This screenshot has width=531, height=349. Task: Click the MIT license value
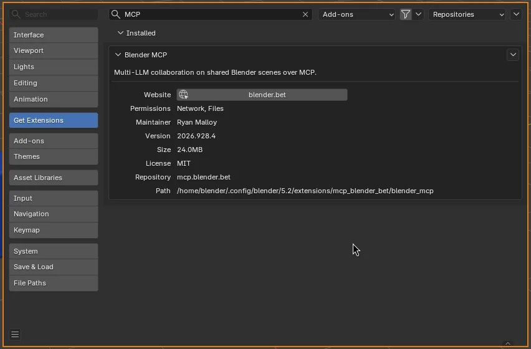[184, 163]
